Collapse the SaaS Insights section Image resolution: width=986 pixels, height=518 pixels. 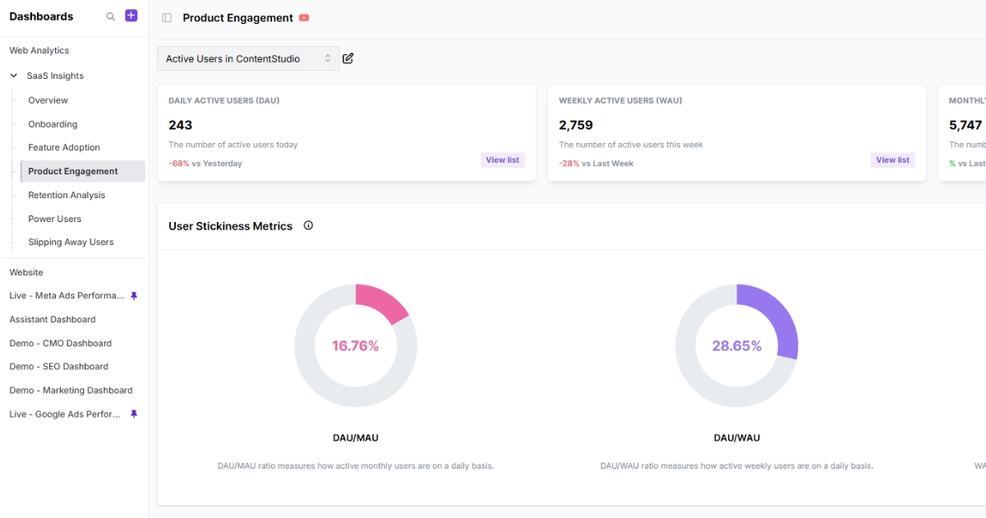click(x=13, y=75)
